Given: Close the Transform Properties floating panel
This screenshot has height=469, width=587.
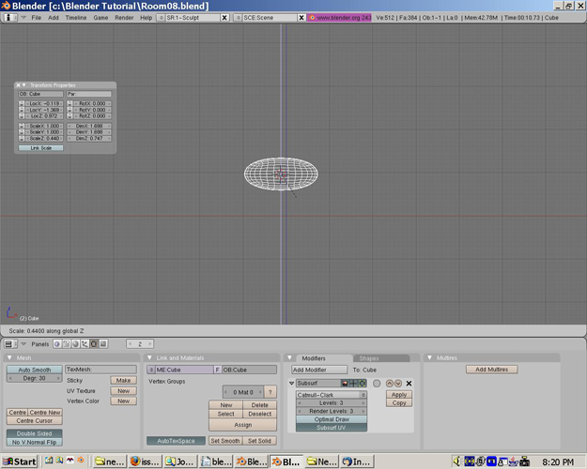Looking at the screenshot, I should [x=18, y=85].
